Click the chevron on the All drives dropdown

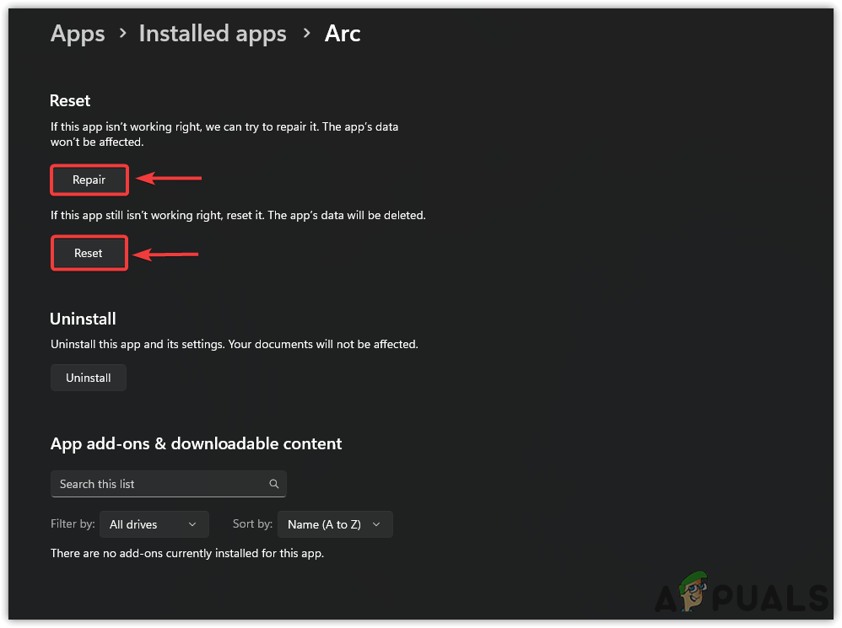(194, 524)
